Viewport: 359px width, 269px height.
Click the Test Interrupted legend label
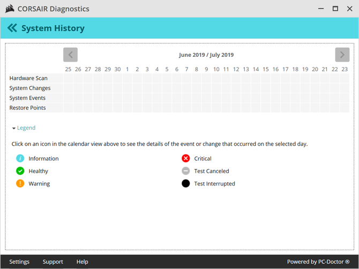click(x=214, y=184)
